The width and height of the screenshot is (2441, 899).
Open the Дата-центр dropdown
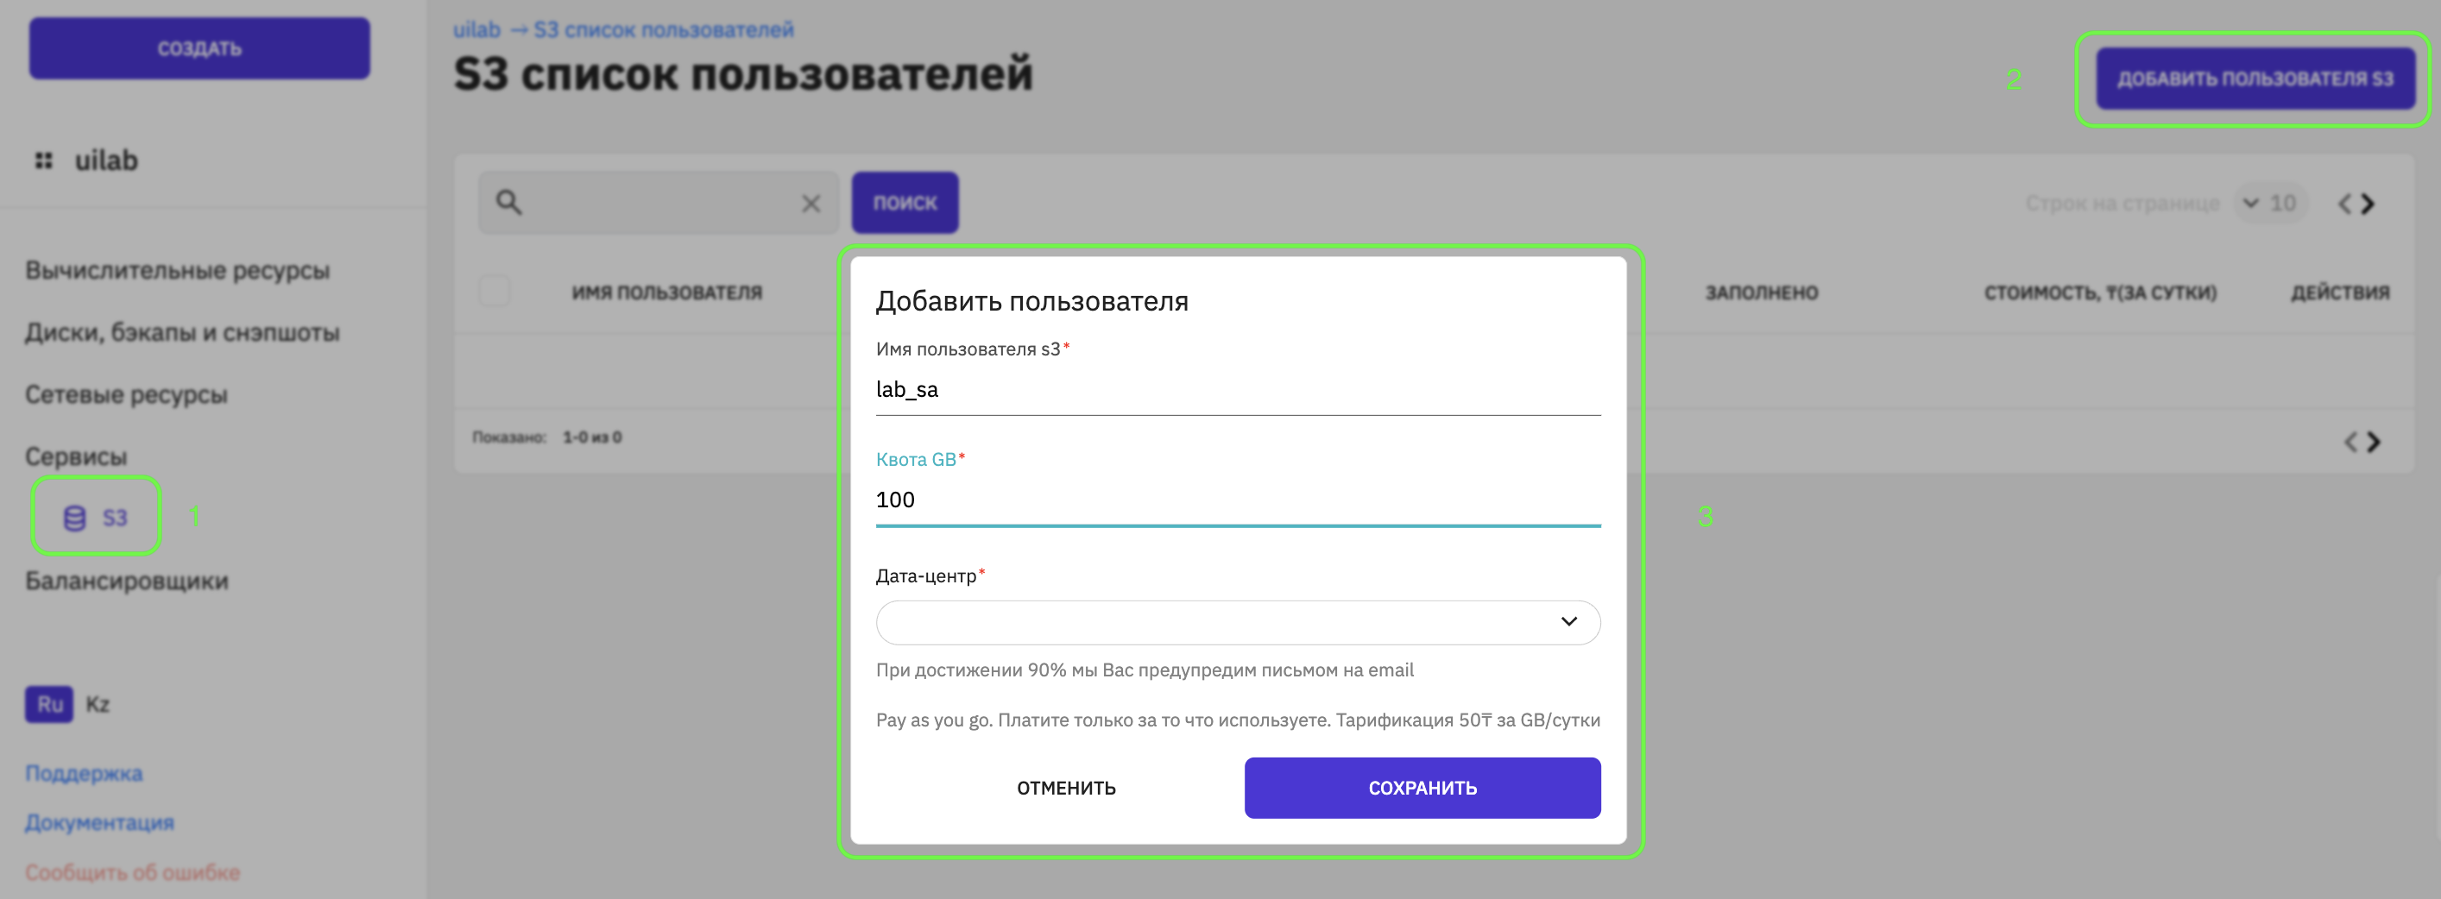[x=1238, y=621]
